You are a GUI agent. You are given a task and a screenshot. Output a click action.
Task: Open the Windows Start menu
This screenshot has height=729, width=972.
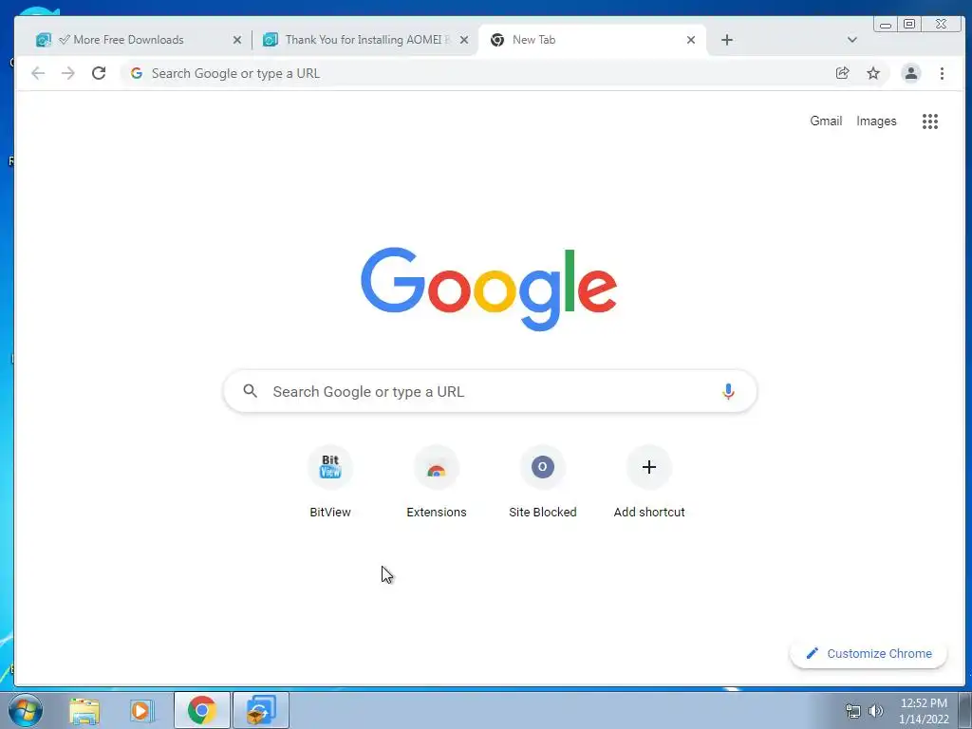[25, 710]
